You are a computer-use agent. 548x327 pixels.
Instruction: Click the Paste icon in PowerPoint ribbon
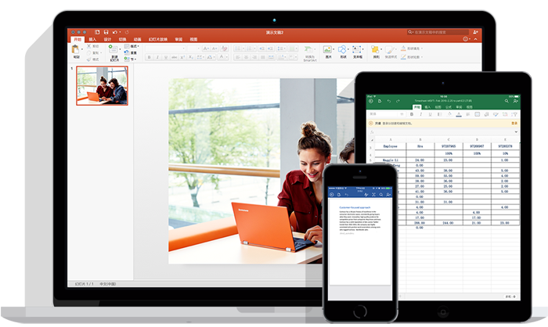tap(76, 50)
